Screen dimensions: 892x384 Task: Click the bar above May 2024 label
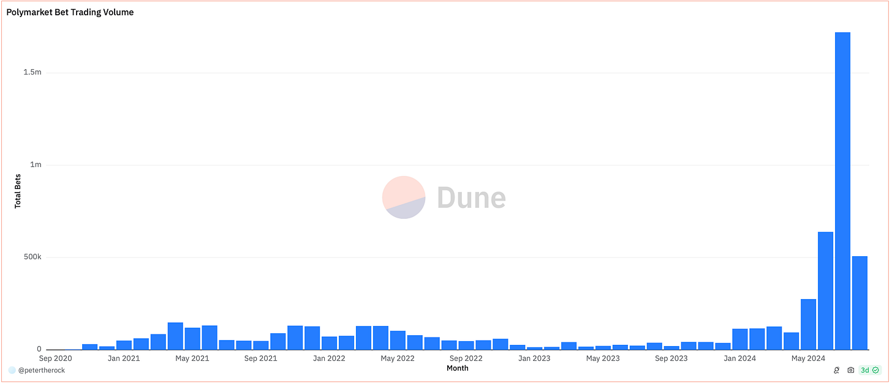[808, 324]
